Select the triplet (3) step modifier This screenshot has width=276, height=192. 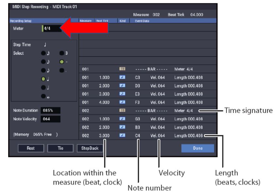62,53
